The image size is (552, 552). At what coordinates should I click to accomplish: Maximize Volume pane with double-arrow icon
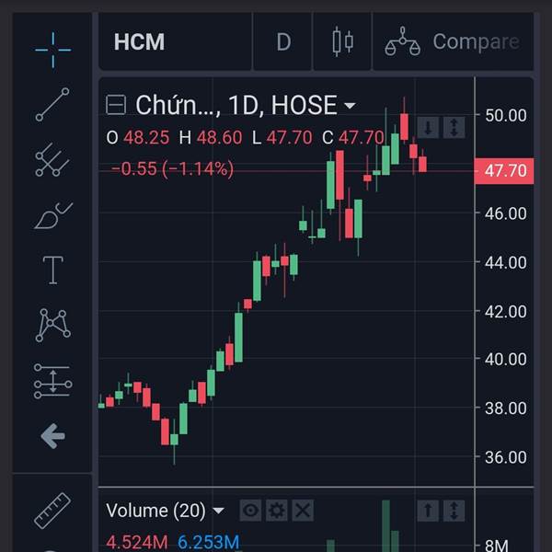454,511
